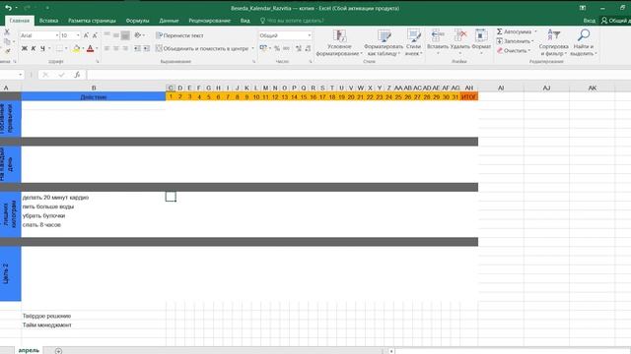Click Объединить и поместить в центре

tap(202, 48)
